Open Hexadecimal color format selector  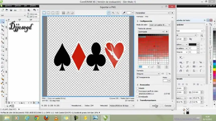click(77, 106)
